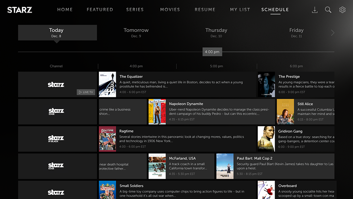Select the Today Dec. 8 tab
This screenshot has height=199, width=353.
tap(58, 33)
